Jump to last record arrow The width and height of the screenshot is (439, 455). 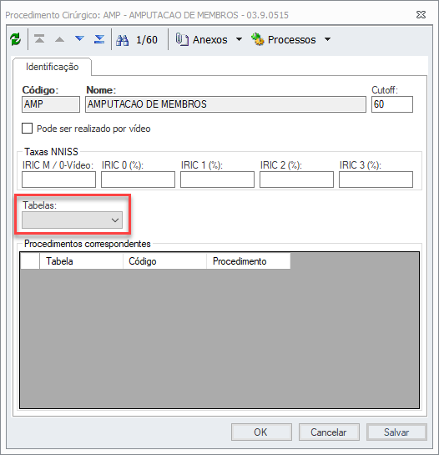pyautogui.click(x=99, y=39)
